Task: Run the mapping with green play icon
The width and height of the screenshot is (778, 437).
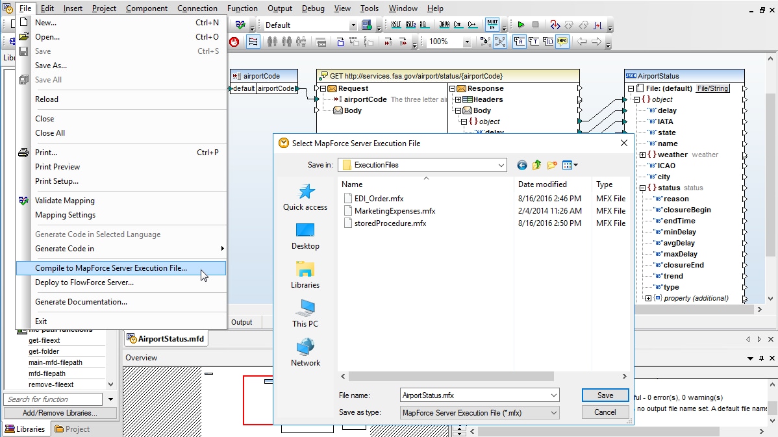Action: [520, 25]
